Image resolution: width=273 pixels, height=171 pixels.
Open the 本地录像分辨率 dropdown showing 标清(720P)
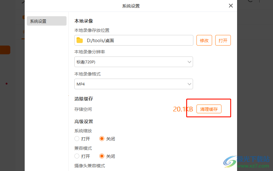(134, 62)
